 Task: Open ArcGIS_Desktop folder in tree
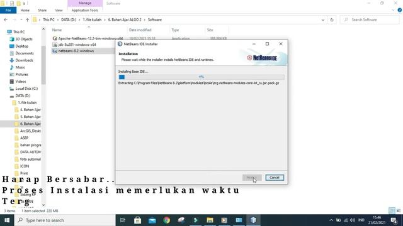pyautogui.click(x=28, y=131)
